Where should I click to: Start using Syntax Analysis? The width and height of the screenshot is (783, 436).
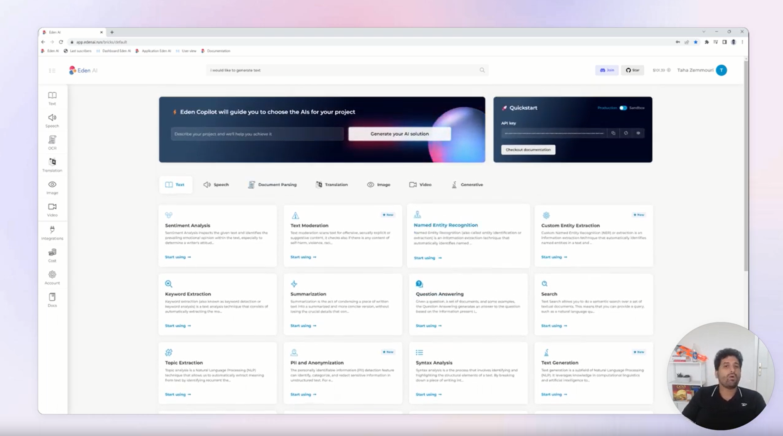(x=429, y=394)
